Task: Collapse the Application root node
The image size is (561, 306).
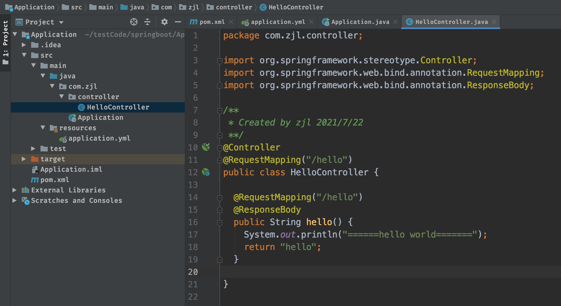Action: click(15, 34)
